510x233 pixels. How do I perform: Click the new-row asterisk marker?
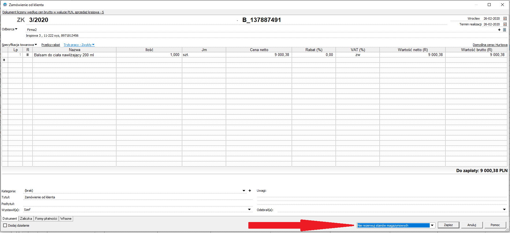4,60
